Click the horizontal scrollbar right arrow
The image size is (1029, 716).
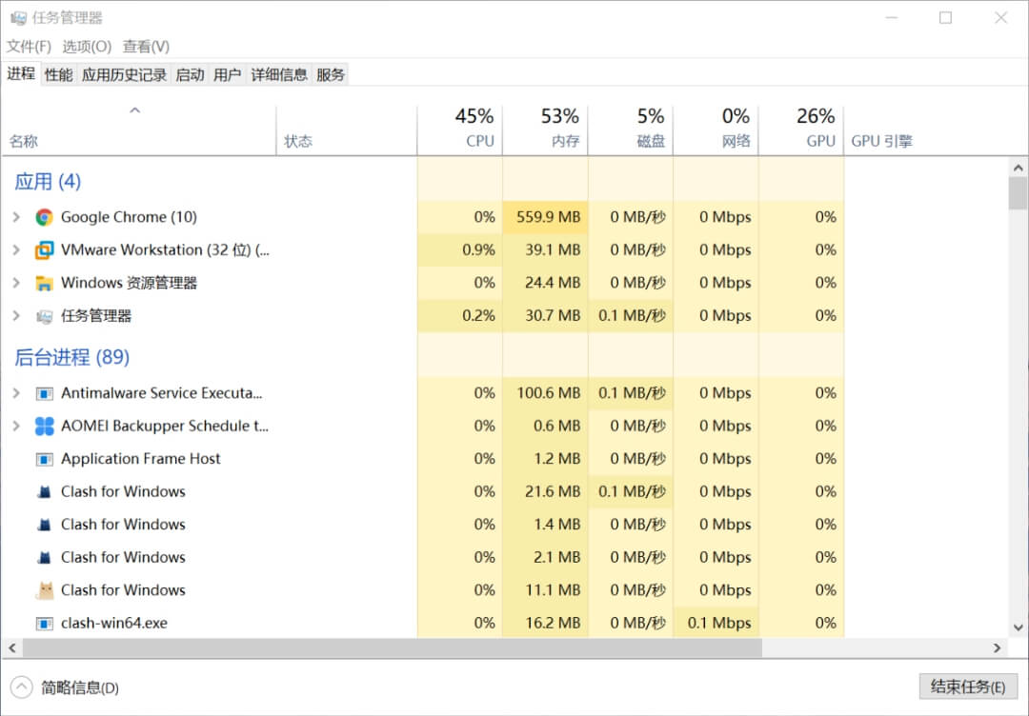[998, 647]
